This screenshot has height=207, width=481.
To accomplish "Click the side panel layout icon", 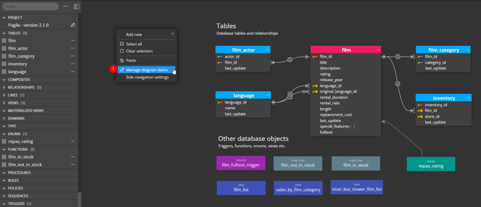I will 77,7.
